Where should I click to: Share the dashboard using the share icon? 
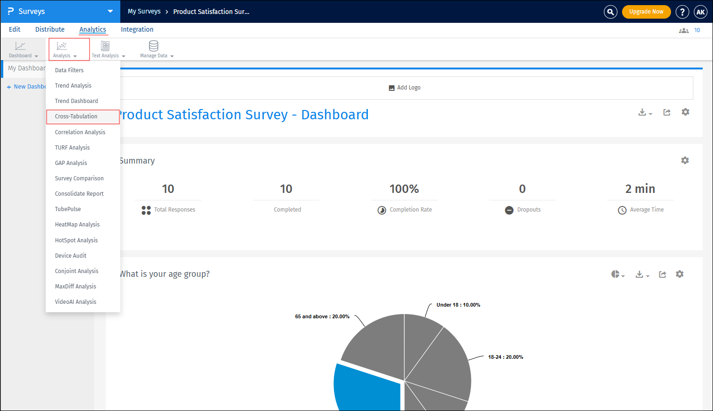666,112
